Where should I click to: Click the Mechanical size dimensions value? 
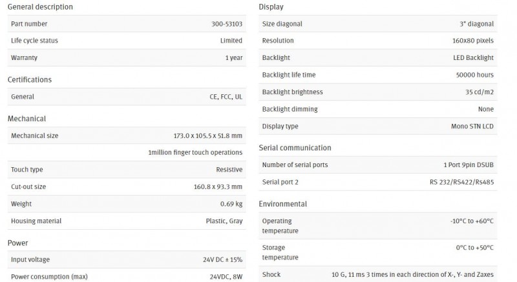pyautogui.click(x=207, y=136)
